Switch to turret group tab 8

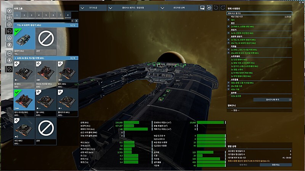(x=68, y=15)
